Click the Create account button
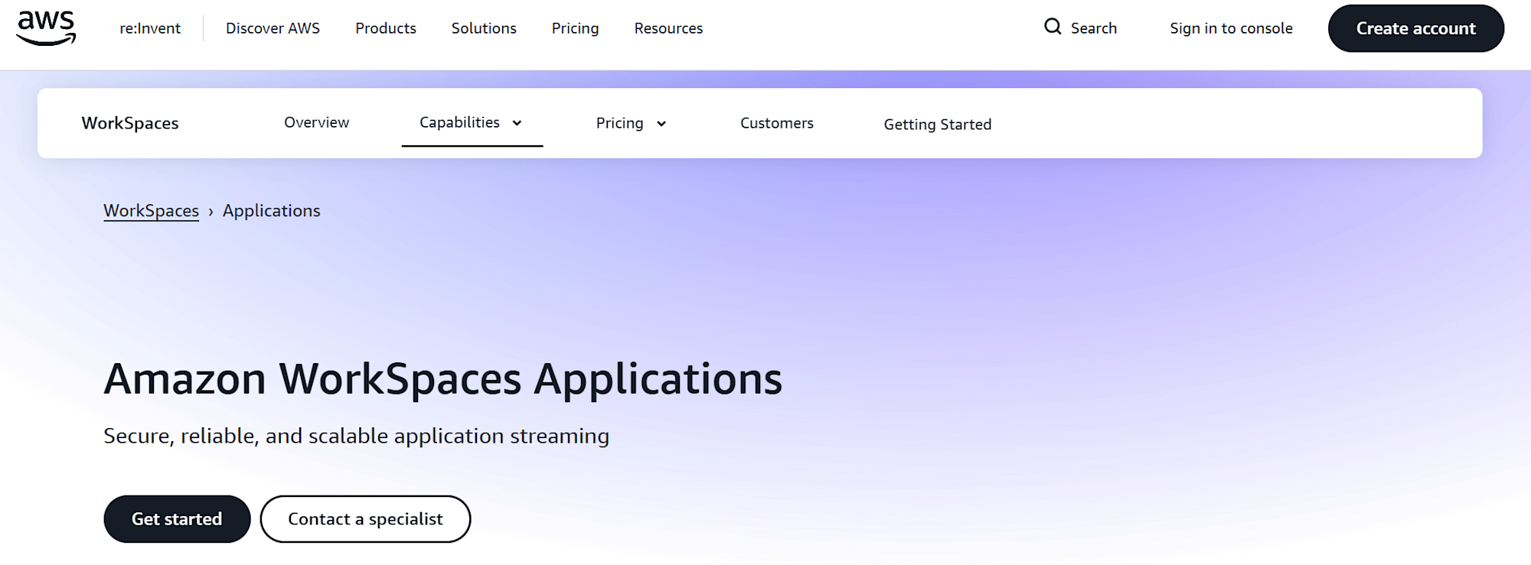The width and height of the screenshot is (1531, 565). point(1416,28)
